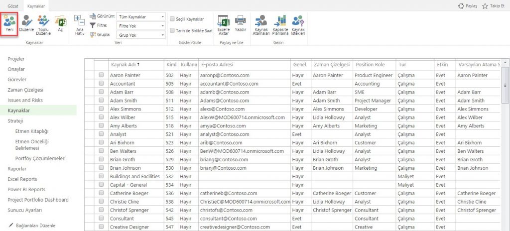510x231 pixels.
Task: Click the Bağlantıları Düzenle link
Action: [x=35, y=226]
